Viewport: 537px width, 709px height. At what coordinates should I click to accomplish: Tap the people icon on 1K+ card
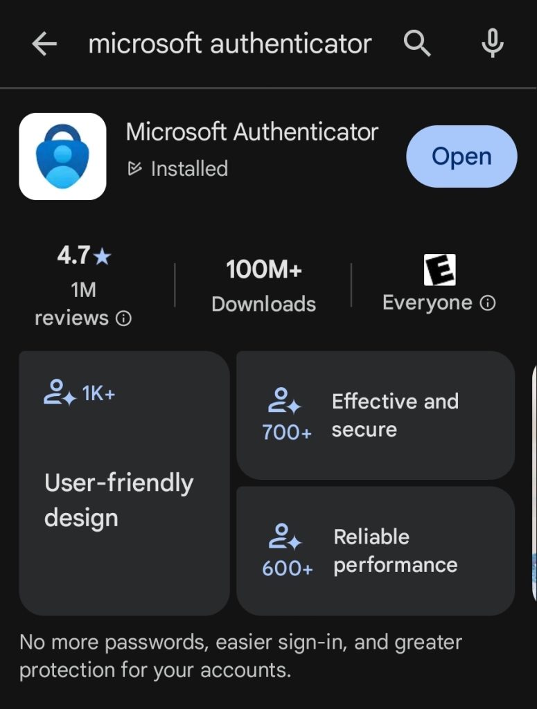pyautogui.click(x=60, y=393)
